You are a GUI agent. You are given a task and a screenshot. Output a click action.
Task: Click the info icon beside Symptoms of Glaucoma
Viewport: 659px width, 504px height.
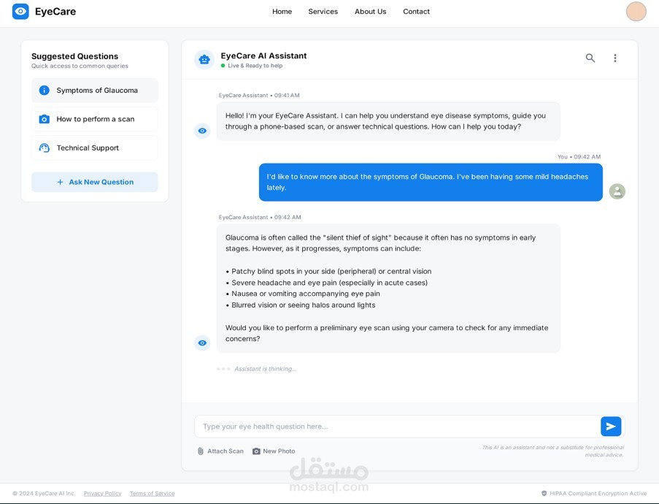coord(44,90)
